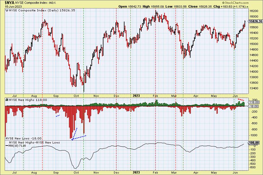This screenshot has height=175, width=263.
Task: Click the 16200 price axis label
Action: tap(254, 11)
